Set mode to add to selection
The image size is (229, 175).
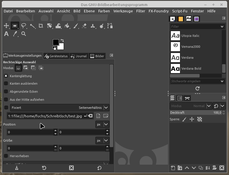[26, 68]
